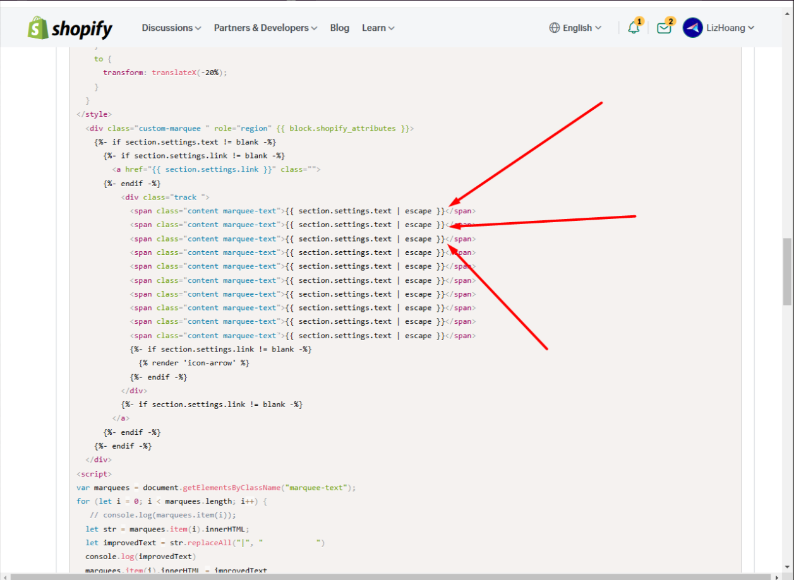Click the closing </div> after endif lines
Viewport: 794px width, 580px height.
(x=99, y=459)
